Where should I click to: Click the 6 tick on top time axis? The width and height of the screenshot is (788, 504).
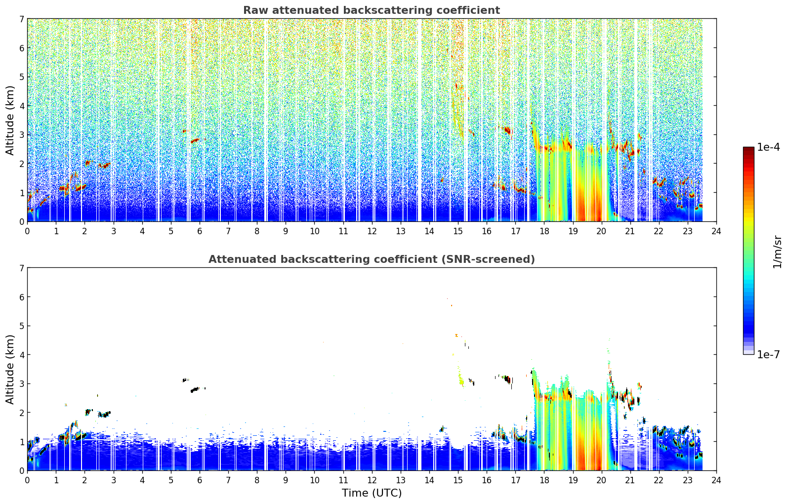(x=200, y=231)
